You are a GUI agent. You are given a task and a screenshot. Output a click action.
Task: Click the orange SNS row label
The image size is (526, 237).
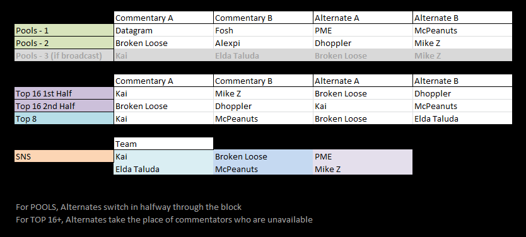pyautogui.click(x=64, y=156)
